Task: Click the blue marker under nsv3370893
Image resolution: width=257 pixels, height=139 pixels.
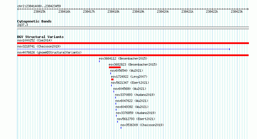Action: coord(116,98)
